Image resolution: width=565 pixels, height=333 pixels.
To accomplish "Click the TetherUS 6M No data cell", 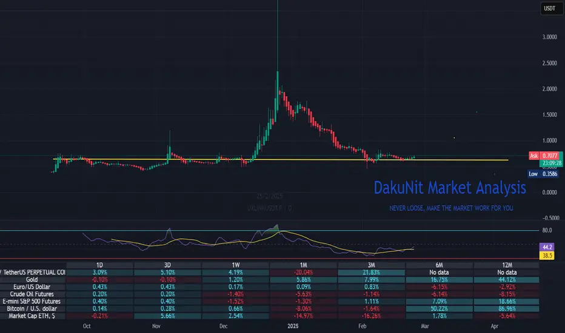I will tap(440, 272).
